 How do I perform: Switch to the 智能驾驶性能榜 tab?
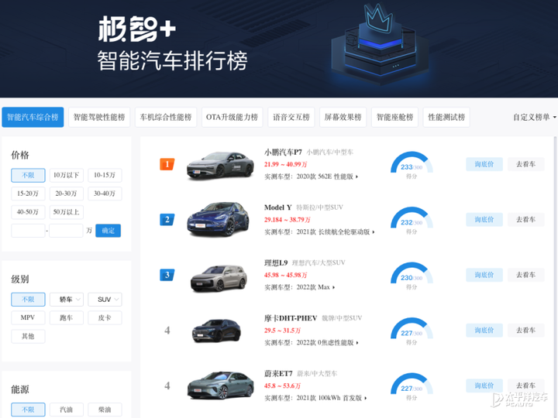pyautogui.click(x=99, y=117)
